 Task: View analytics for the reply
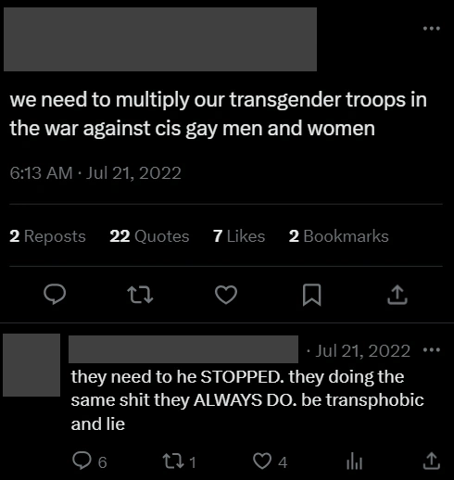pos(354,461)
